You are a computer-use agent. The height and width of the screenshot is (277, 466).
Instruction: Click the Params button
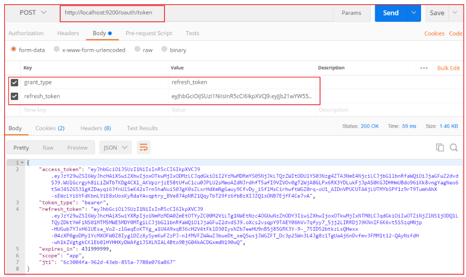click(x=351, y=13)
